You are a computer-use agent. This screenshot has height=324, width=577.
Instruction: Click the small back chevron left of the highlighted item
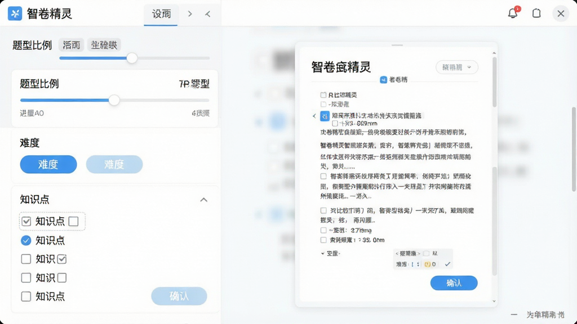314,116
